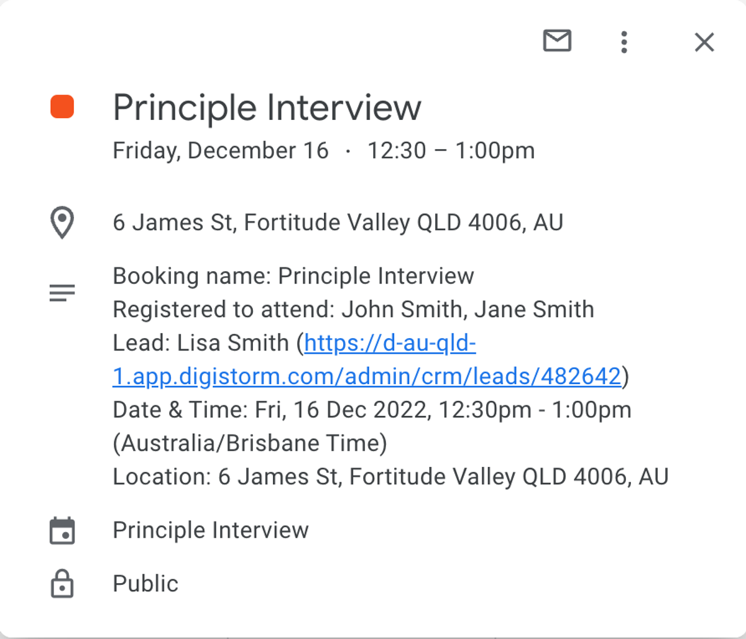The image size is (746, 639).
Task: Click the Date & Time description line
Action: pyautogui.click(x=372, y=426)
